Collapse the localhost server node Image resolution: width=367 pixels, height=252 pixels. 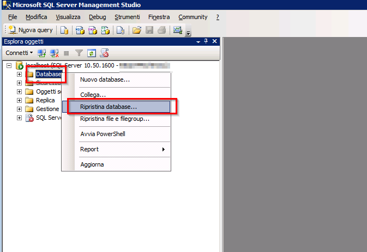click(x=9, y=66)
